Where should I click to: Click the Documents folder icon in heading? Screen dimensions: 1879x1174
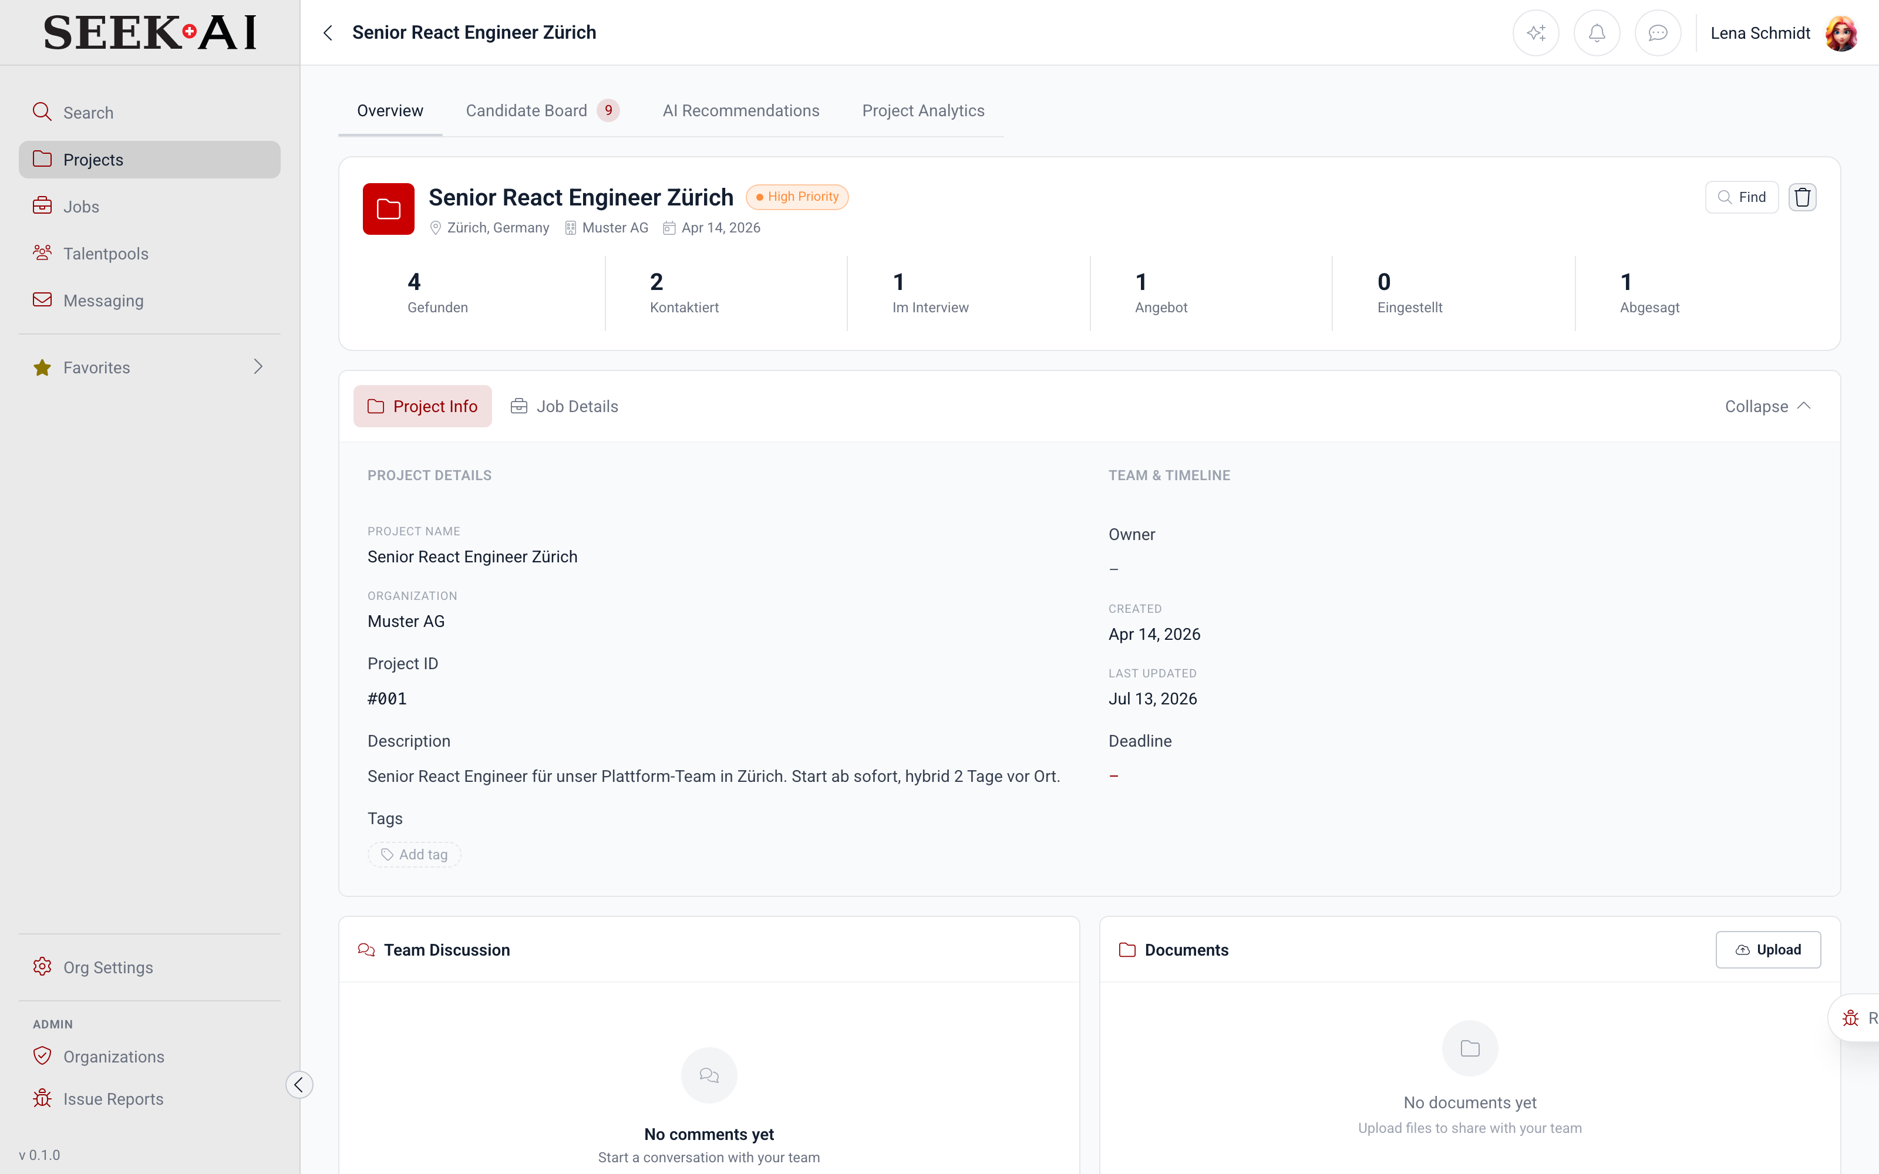pyautogui.click(x=1127, y=950)
